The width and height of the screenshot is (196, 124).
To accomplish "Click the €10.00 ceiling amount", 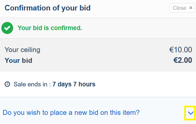I will 181,50.
